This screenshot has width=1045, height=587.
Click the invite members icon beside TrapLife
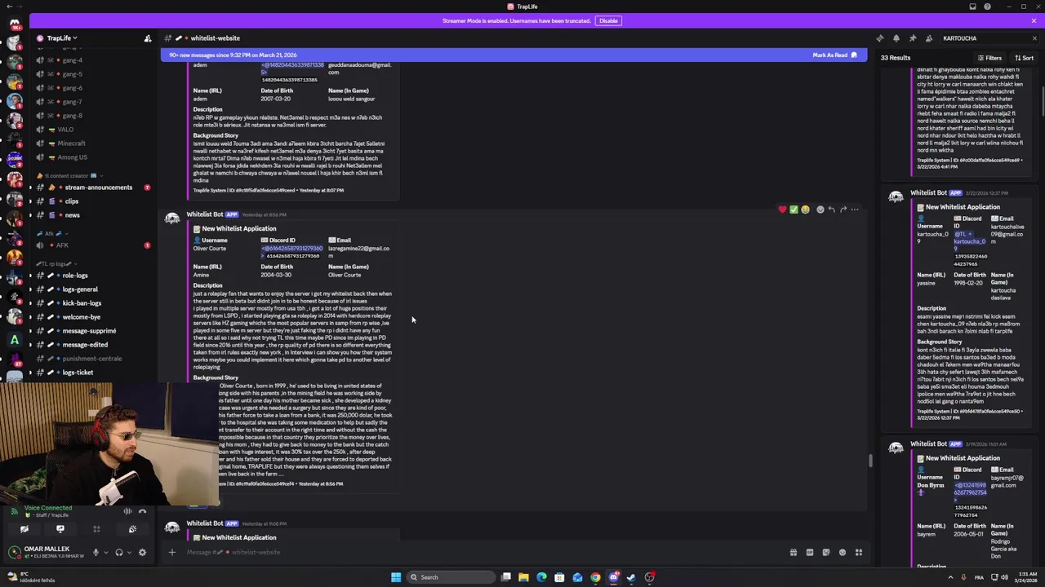(x=148, y=38)
